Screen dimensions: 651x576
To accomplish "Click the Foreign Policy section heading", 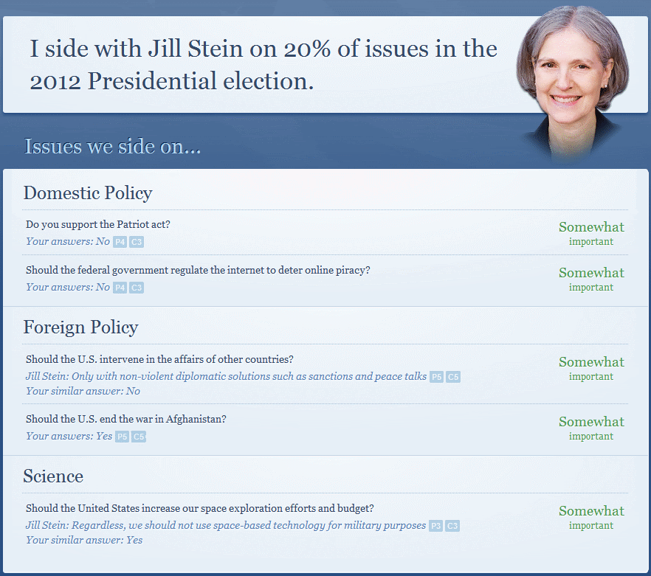I will pyautogui.click(x=80, y=327).
